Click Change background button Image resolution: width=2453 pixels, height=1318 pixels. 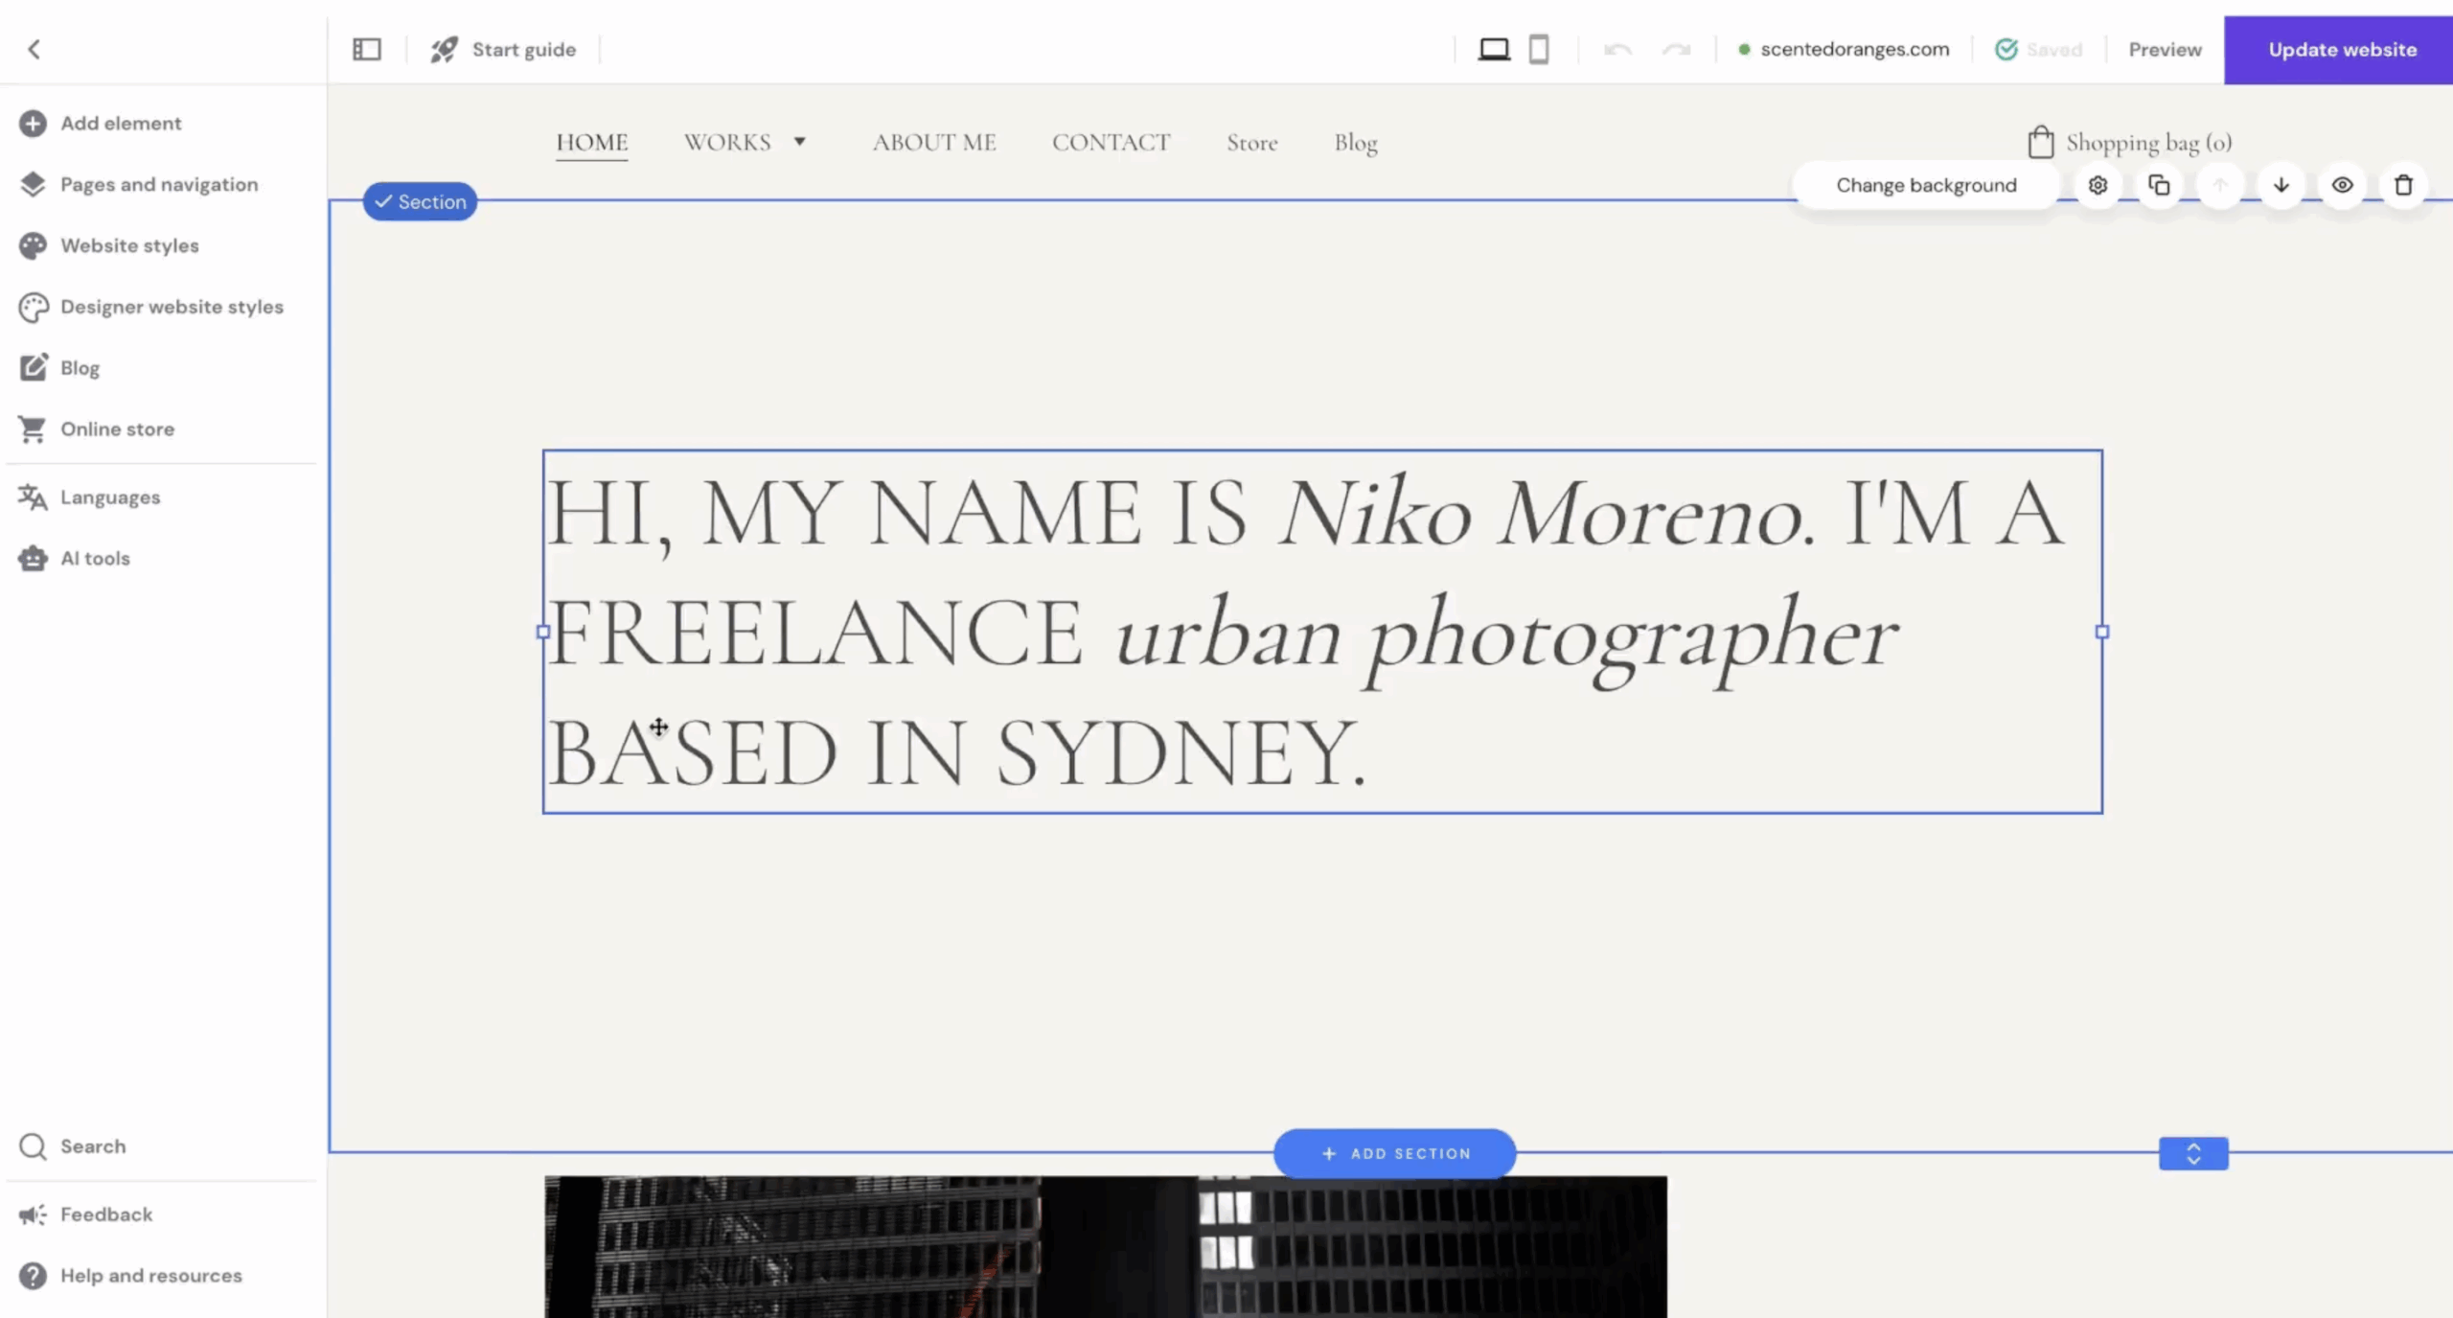(1926, 185)
